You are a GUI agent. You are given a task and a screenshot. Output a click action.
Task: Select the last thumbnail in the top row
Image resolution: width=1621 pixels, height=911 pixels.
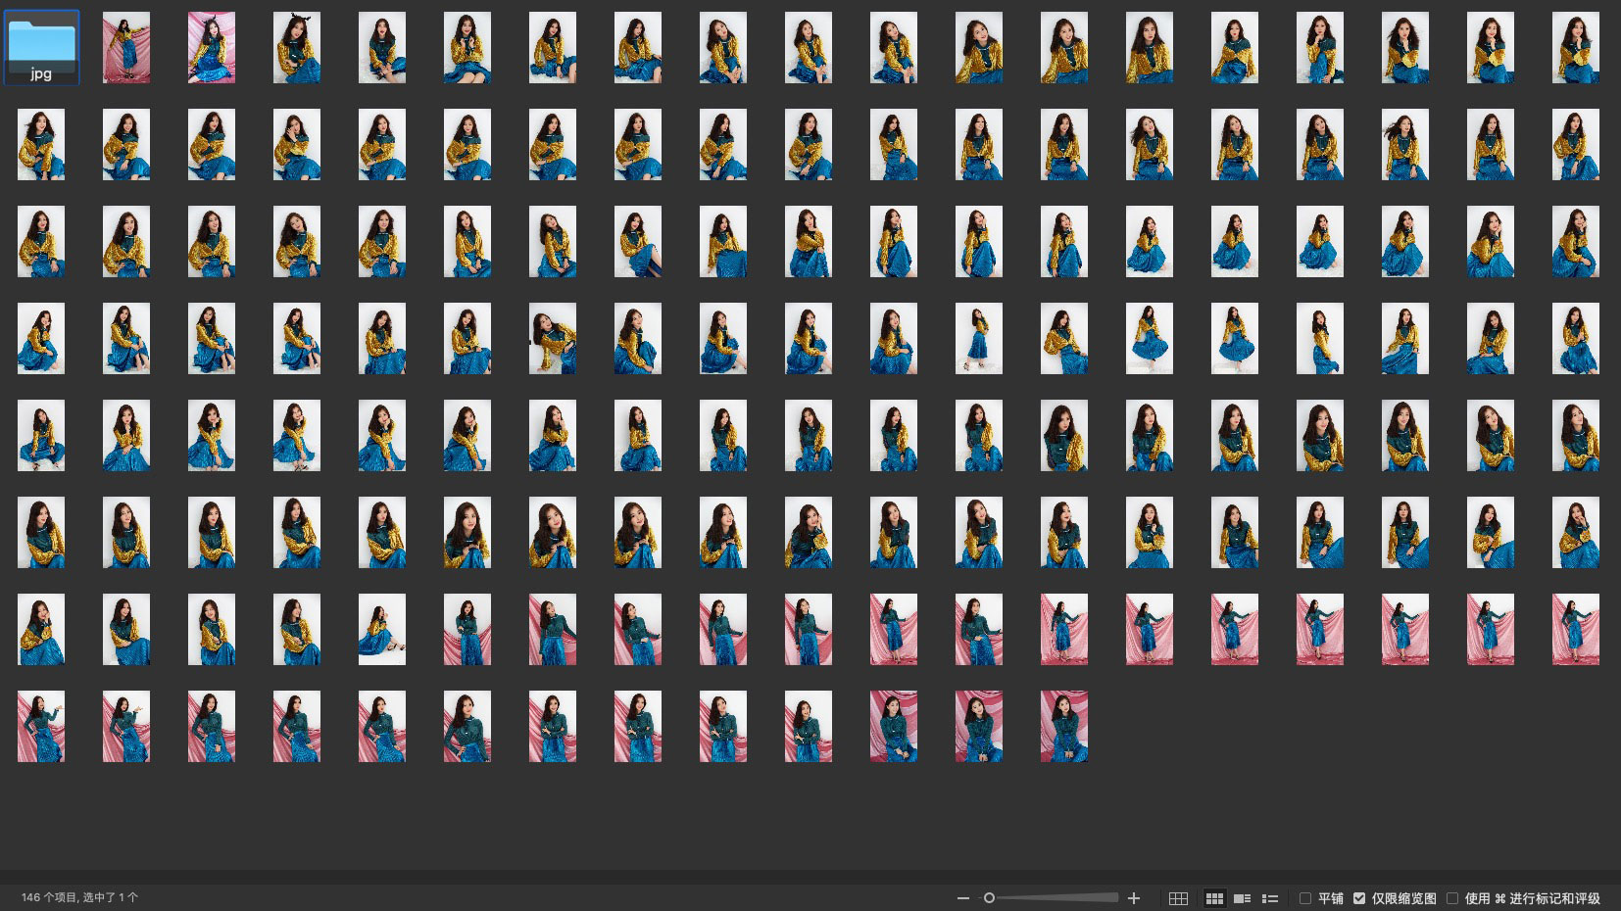pos(1575,47)
